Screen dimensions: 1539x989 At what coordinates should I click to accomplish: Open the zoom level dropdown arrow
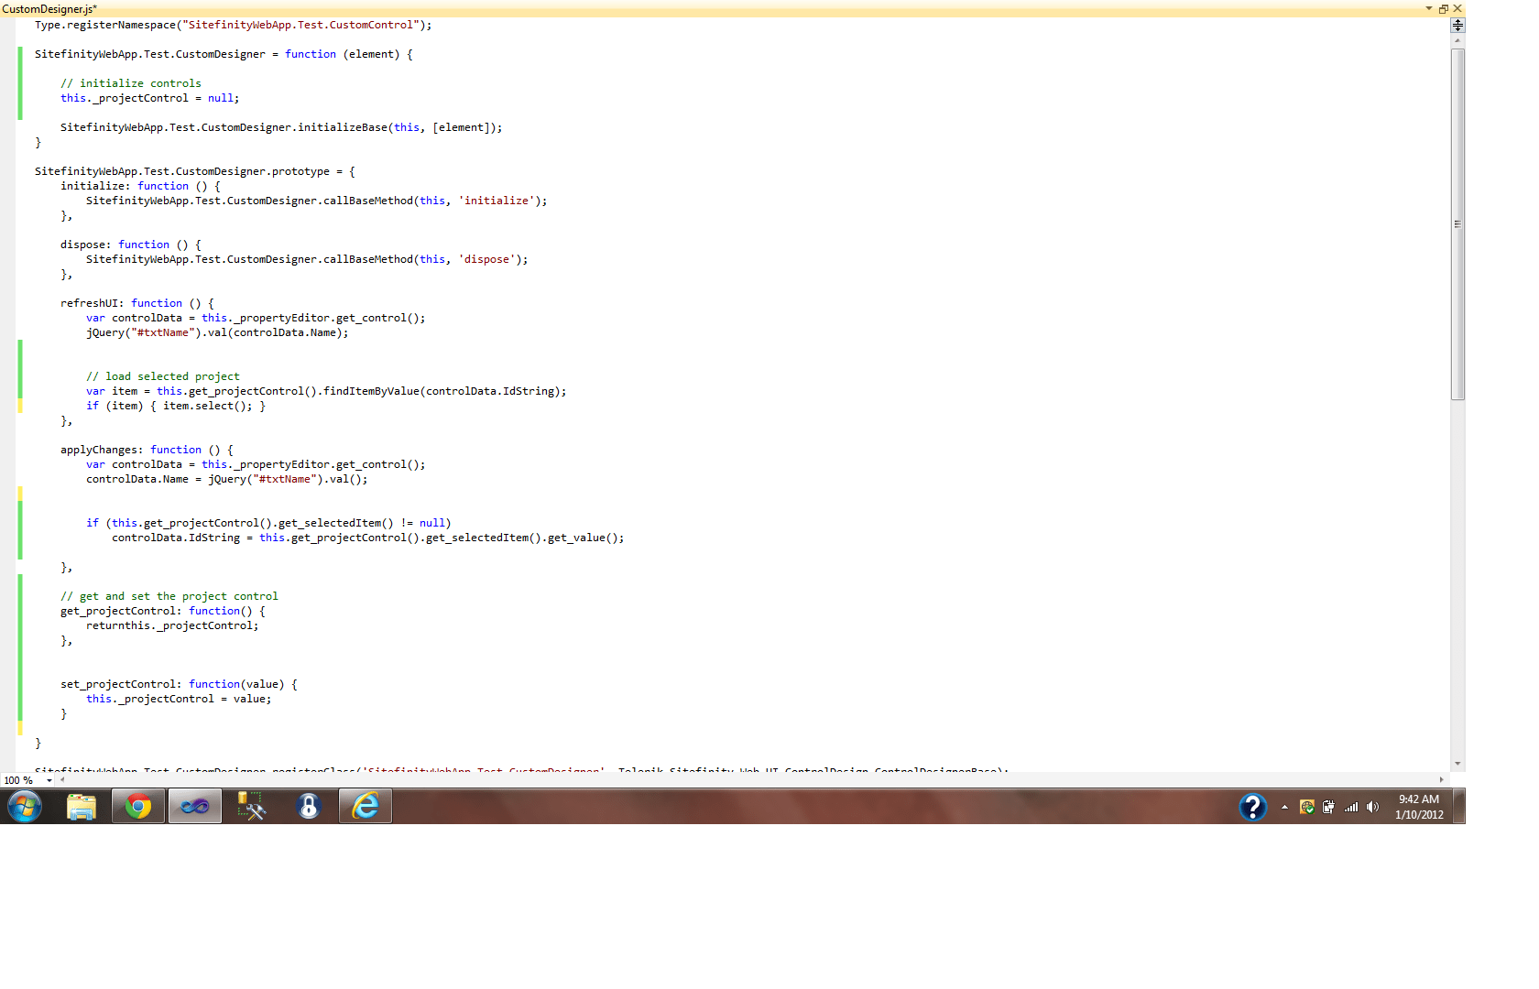point(49,780)
